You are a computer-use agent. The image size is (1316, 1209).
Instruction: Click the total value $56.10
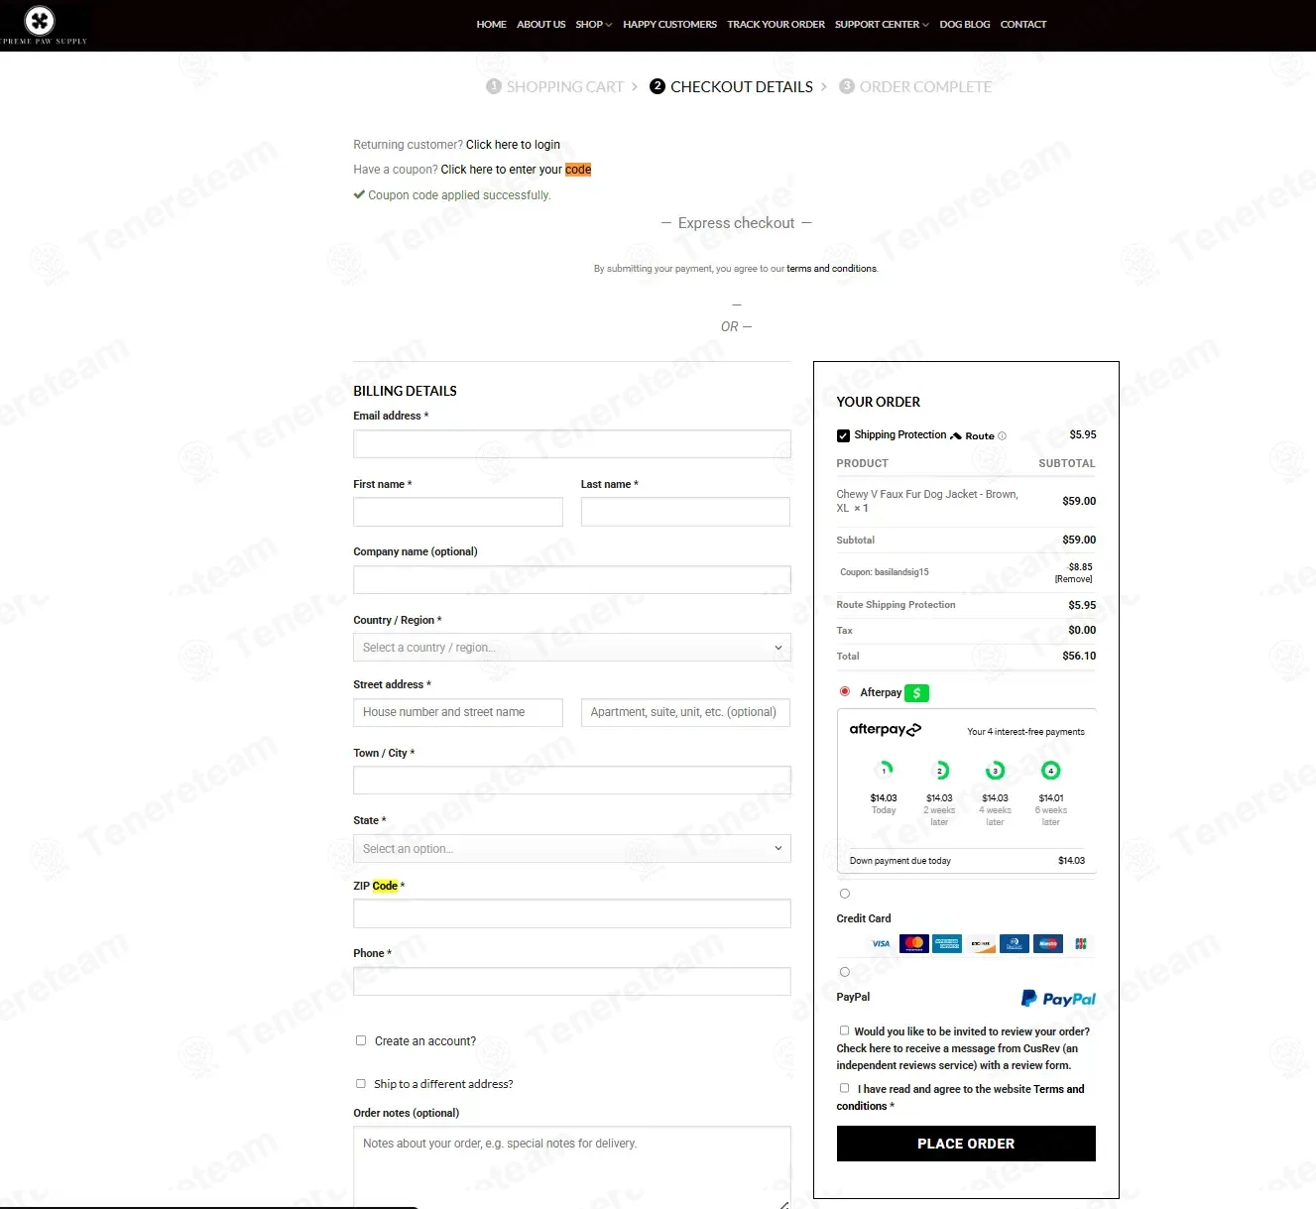tap(1079, 656)
